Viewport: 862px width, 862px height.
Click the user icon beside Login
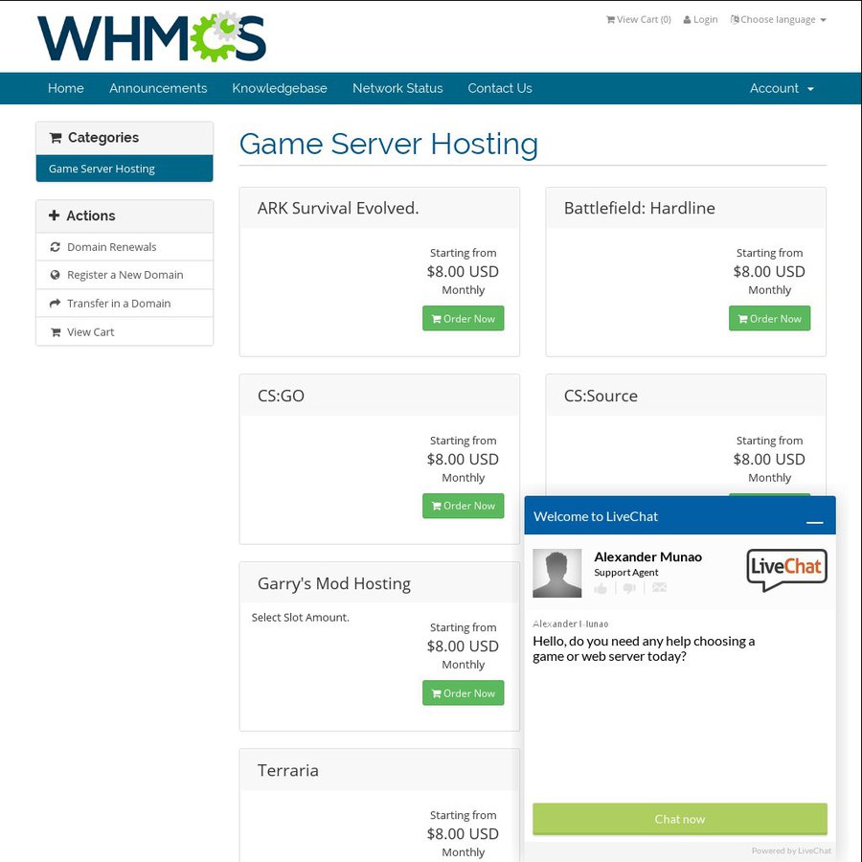(687, 20)
